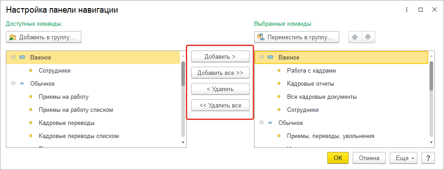Click yellow bullet icon next to Кадровые отчеты
Viewport: 444px width, 170px height.
(x=279, y=84)
